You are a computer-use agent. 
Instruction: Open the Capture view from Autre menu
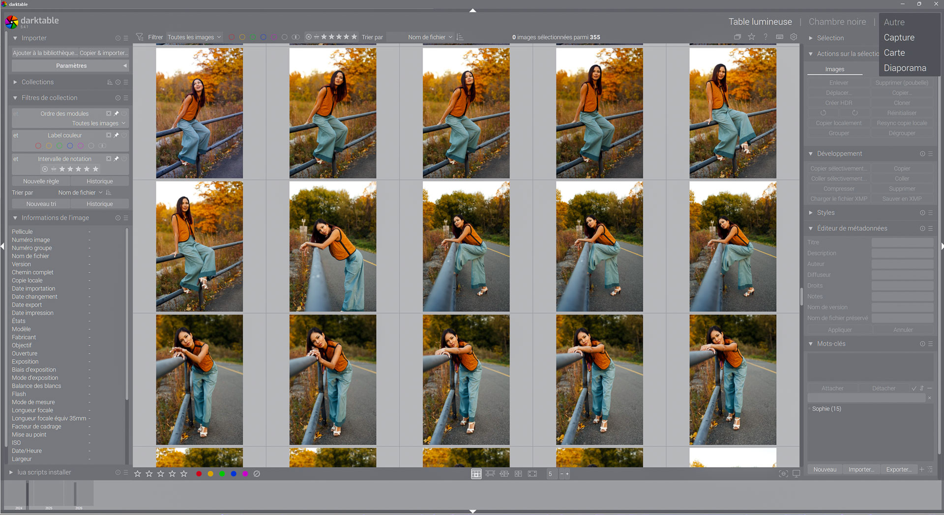(899, 37)
